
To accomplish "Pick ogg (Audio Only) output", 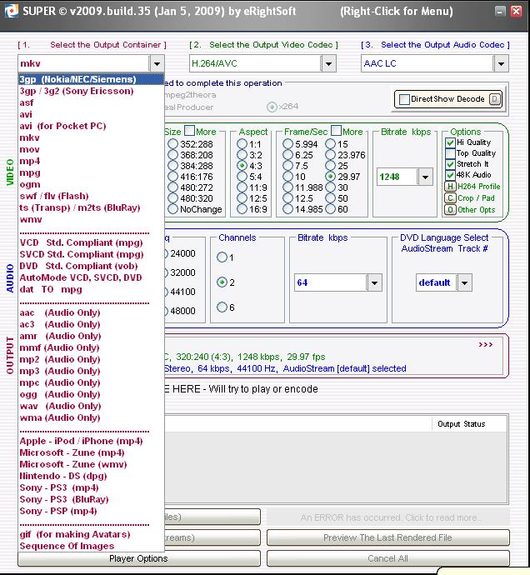I will [91, 394].
